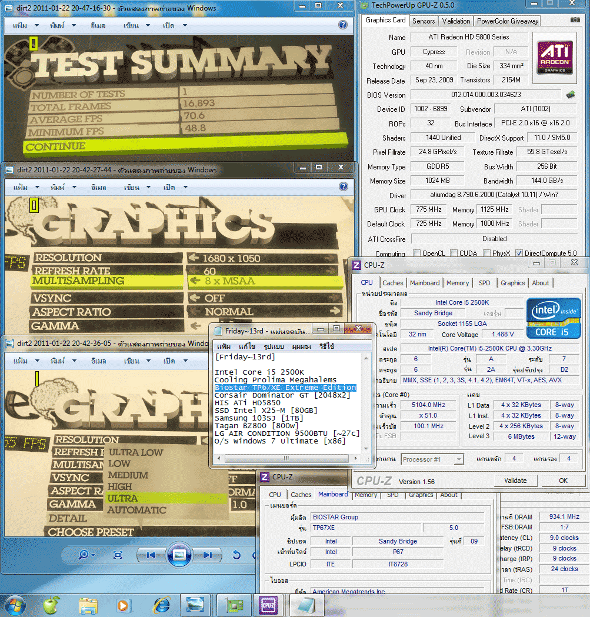Click the ATI Radeon logo in GPU-Z
The height and width of the screenshot is (617, 590).
555,58
